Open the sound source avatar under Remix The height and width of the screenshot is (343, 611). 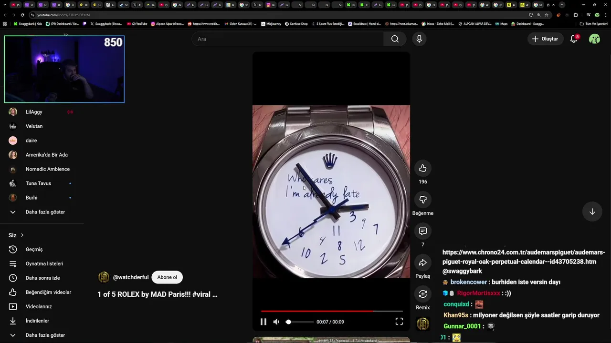click(x=423, y=324)
